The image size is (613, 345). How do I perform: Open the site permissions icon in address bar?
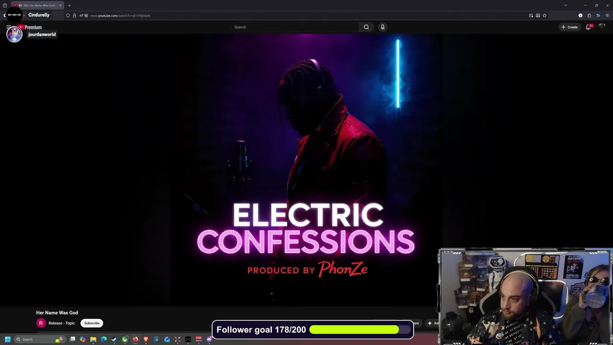tap(80, 15)
